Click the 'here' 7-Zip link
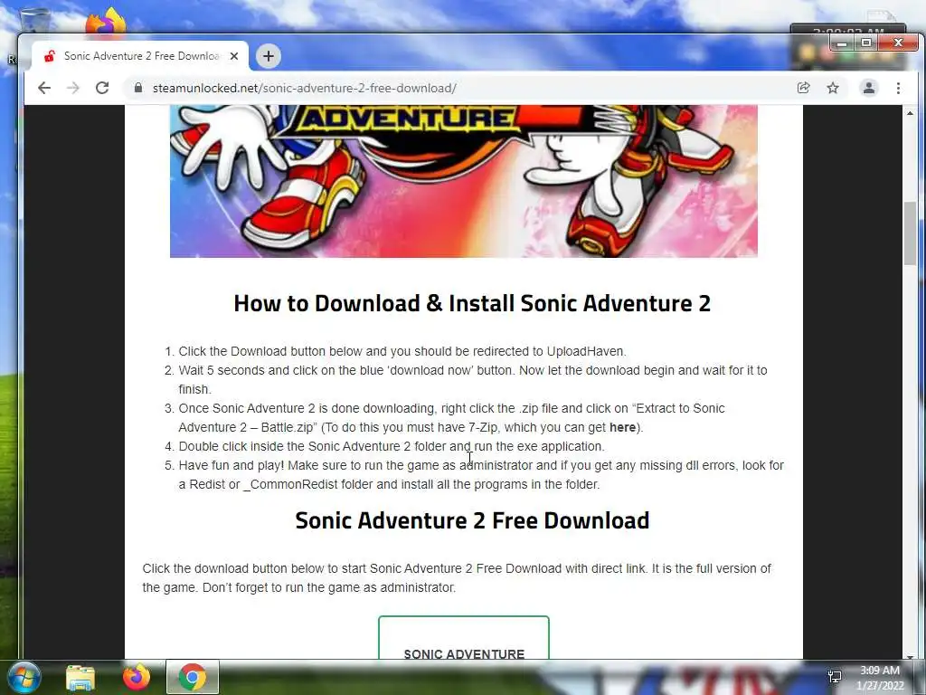Screen dimensions: 926x695 point(622,427)
